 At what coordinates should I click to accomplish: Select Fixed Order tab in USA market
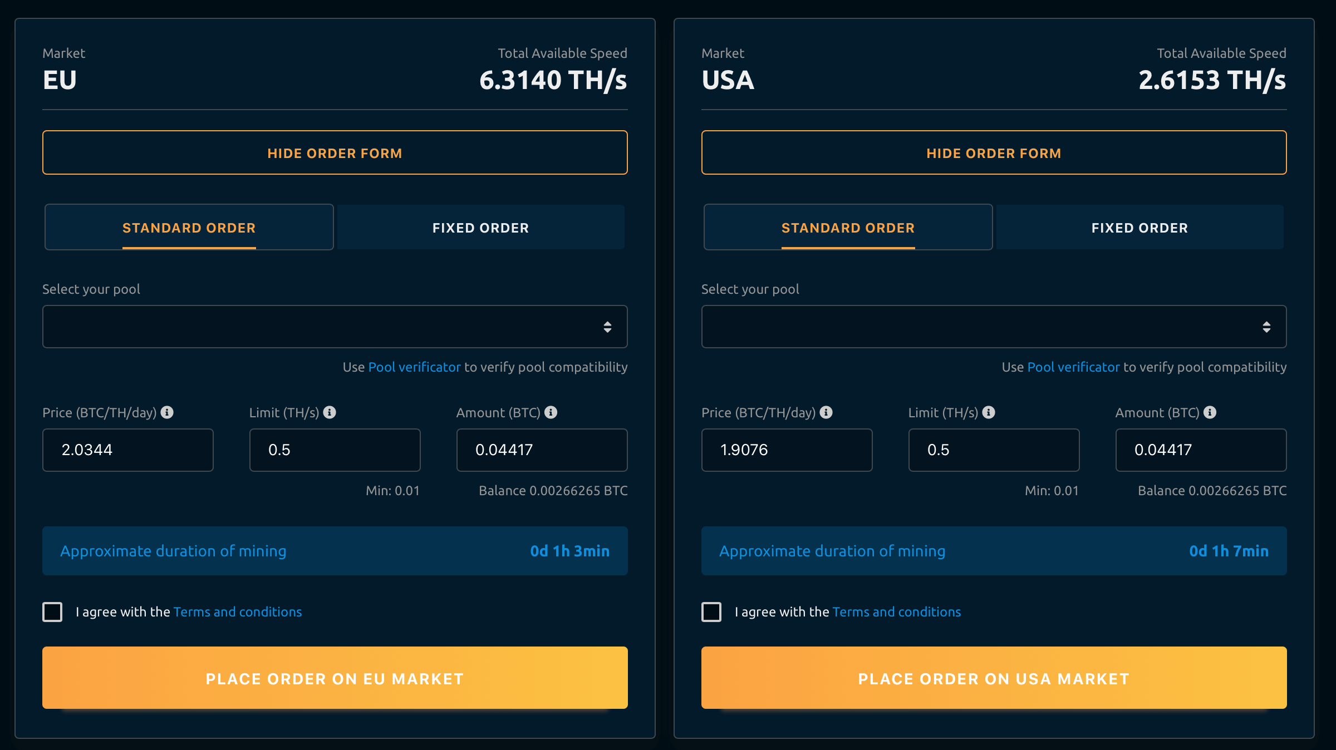tap(1139, 228)
